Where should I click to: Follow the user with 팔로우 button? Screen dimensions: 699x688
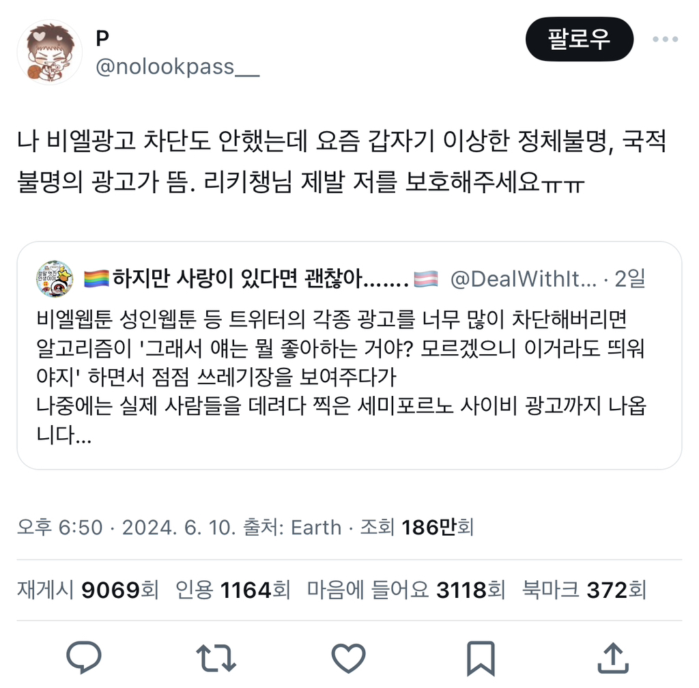580,39
